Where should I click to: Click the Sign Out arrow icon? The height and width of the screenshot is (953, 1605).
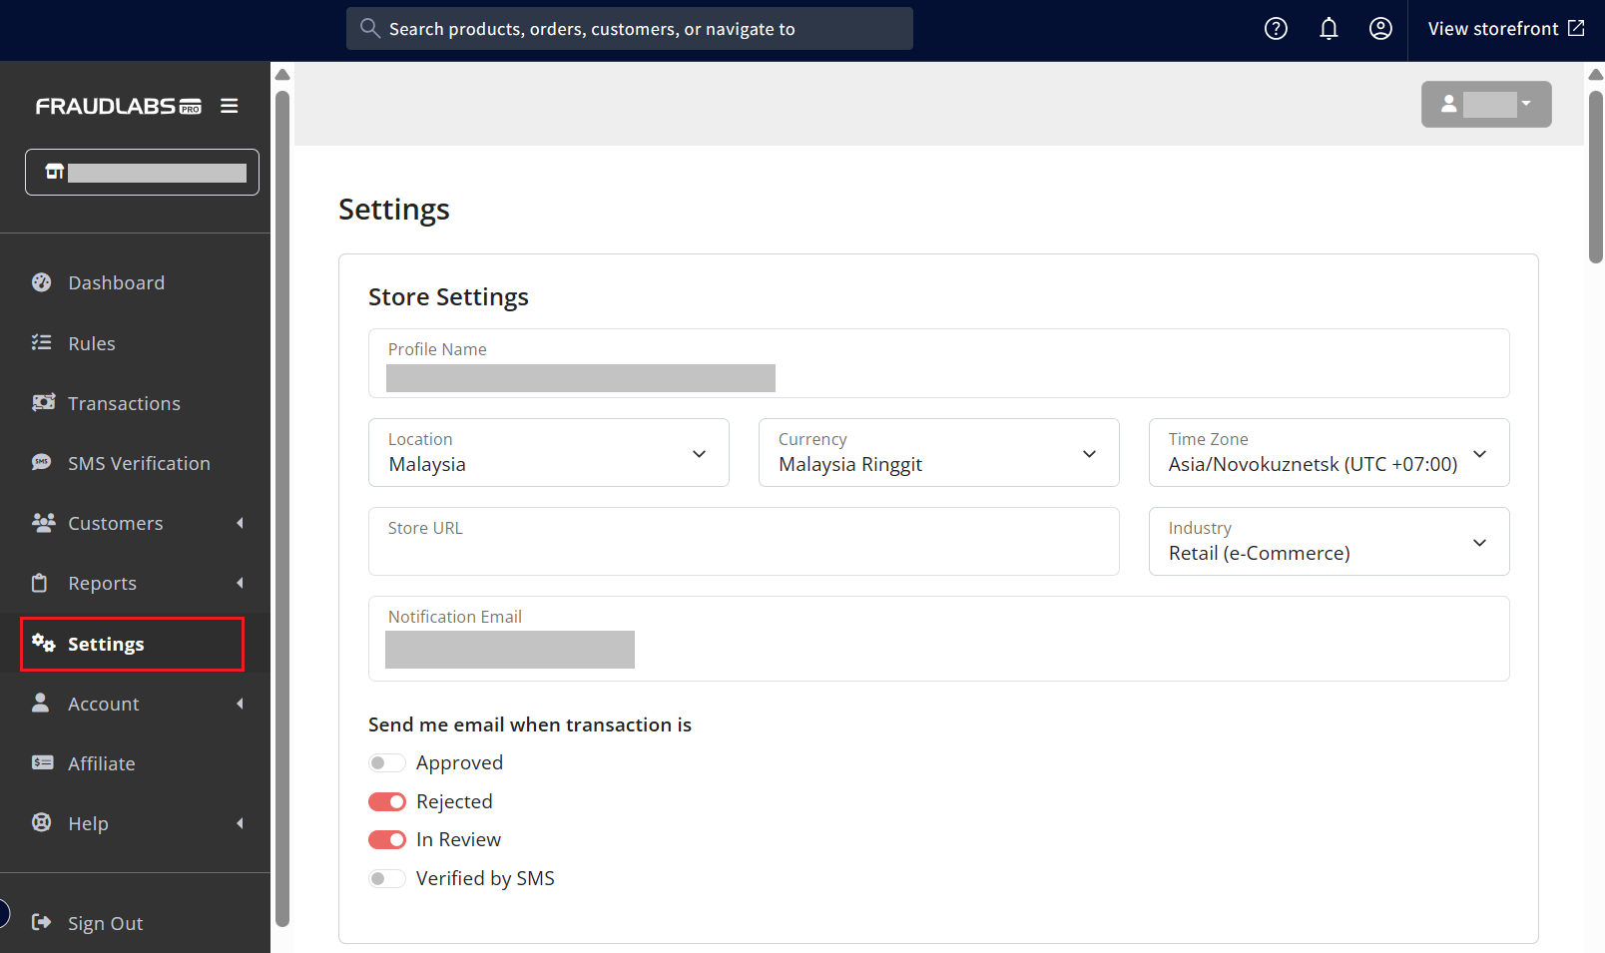(x=42, y=922)
